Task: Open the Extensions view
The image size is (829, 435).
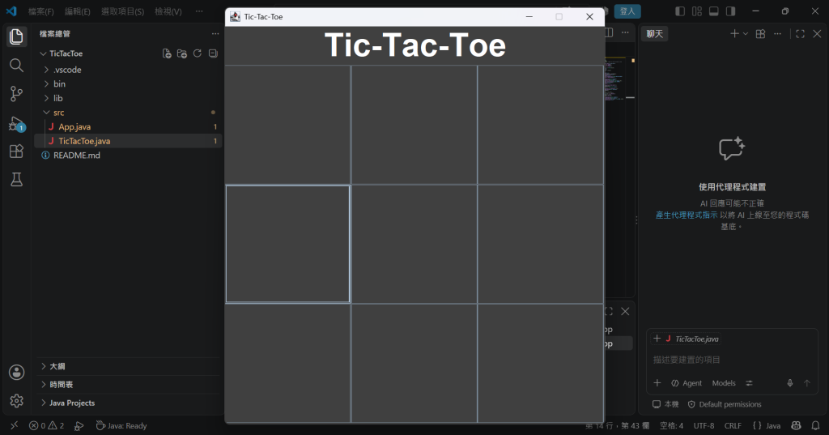Action: [16, 151]
